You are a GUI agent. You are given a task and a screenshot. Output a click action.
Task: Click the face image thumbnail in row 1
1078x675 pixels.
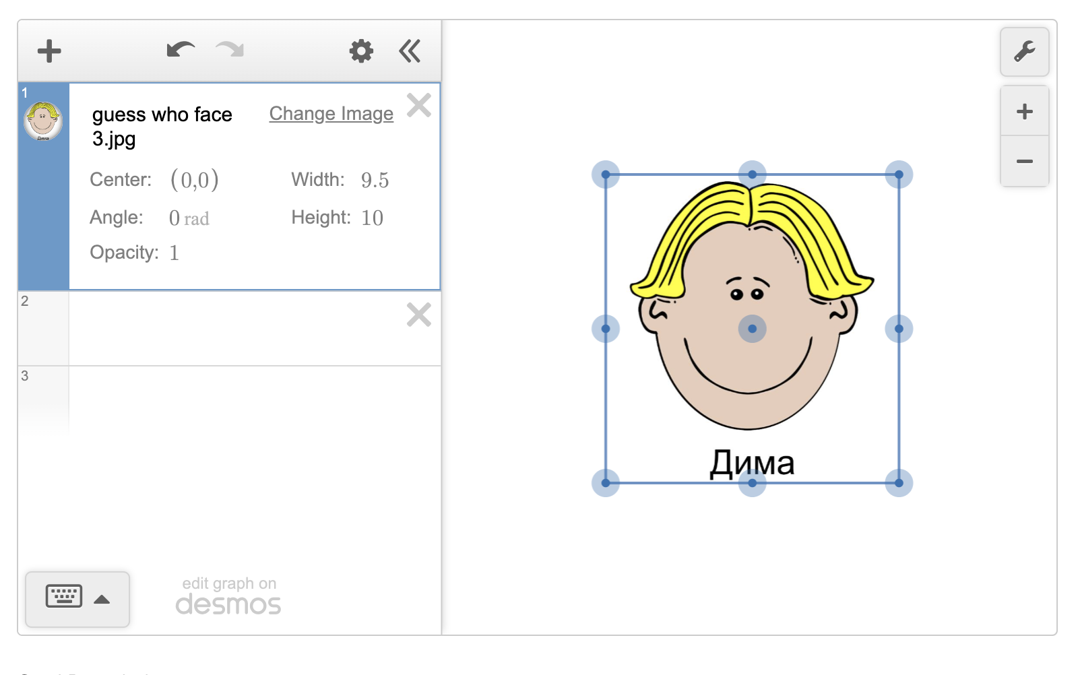[x=43, y=121]
